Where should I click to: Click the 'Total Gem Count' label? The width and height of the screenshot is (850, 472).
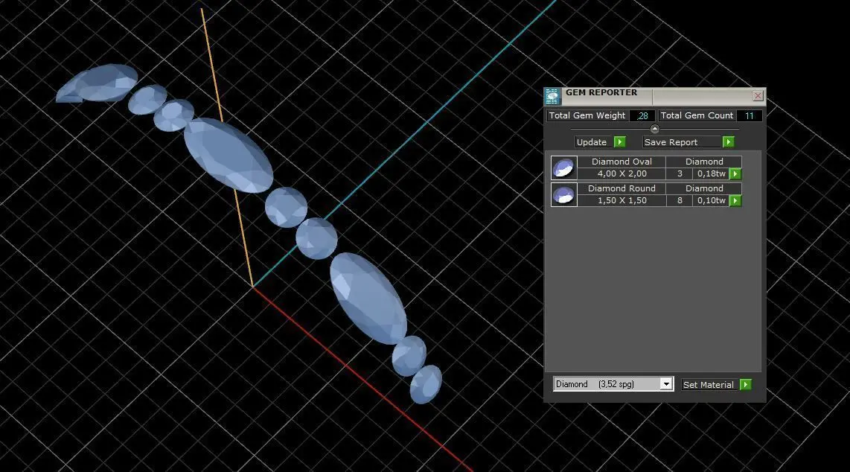point(697,115)
